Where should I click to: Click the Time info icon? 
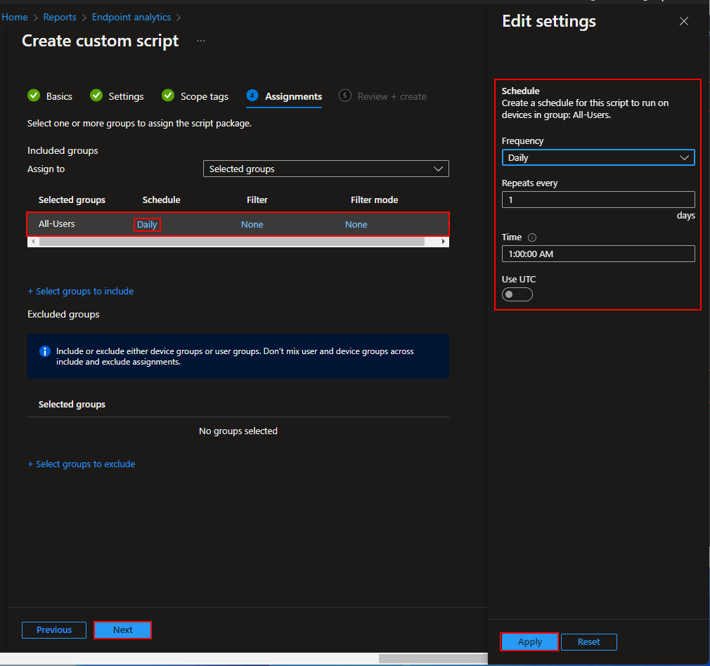point(532,237)
